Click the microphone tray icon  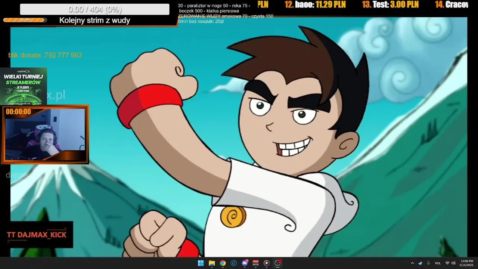coord(428,263)
